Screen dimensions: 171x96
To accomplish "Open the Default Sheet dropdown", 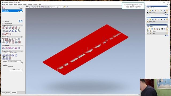I will (x=167, y=8).
